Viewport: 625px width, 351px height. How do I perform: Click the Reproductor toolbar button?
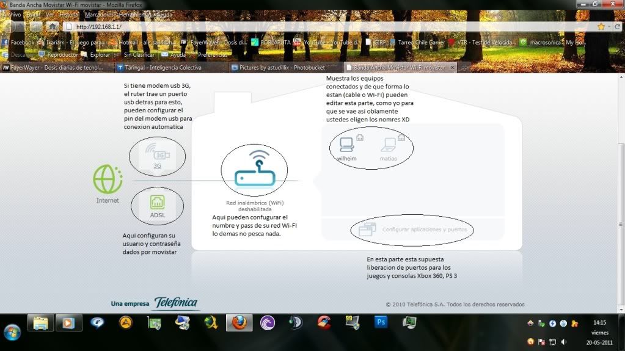[58, 54]
